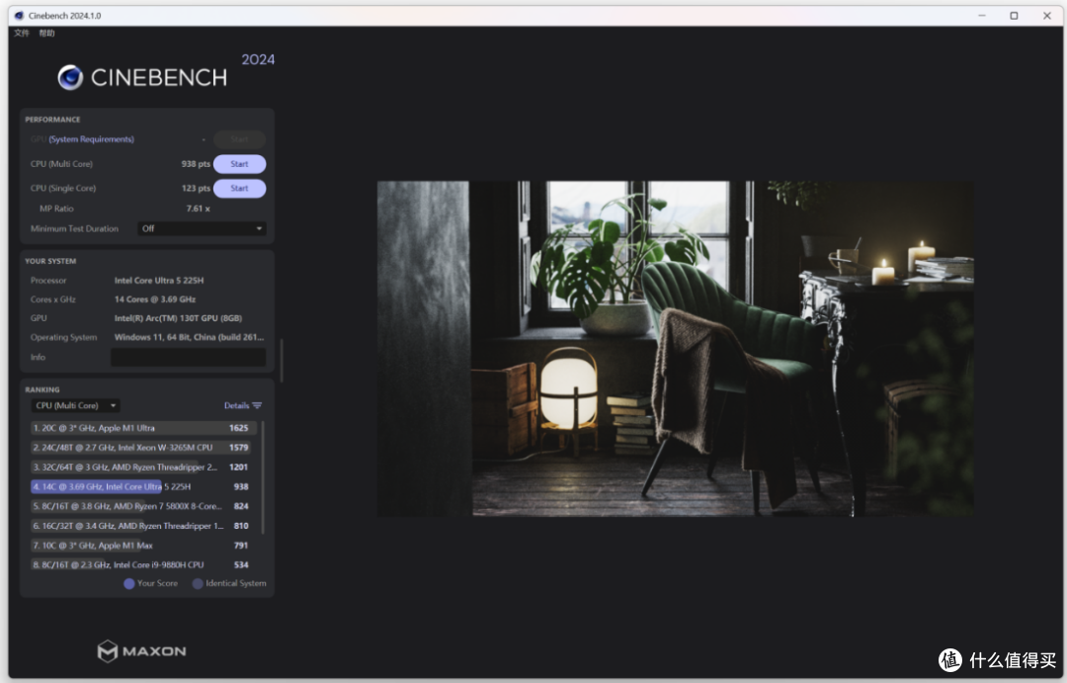Click the 938 pts multi core score

click(x=196, y=164)
